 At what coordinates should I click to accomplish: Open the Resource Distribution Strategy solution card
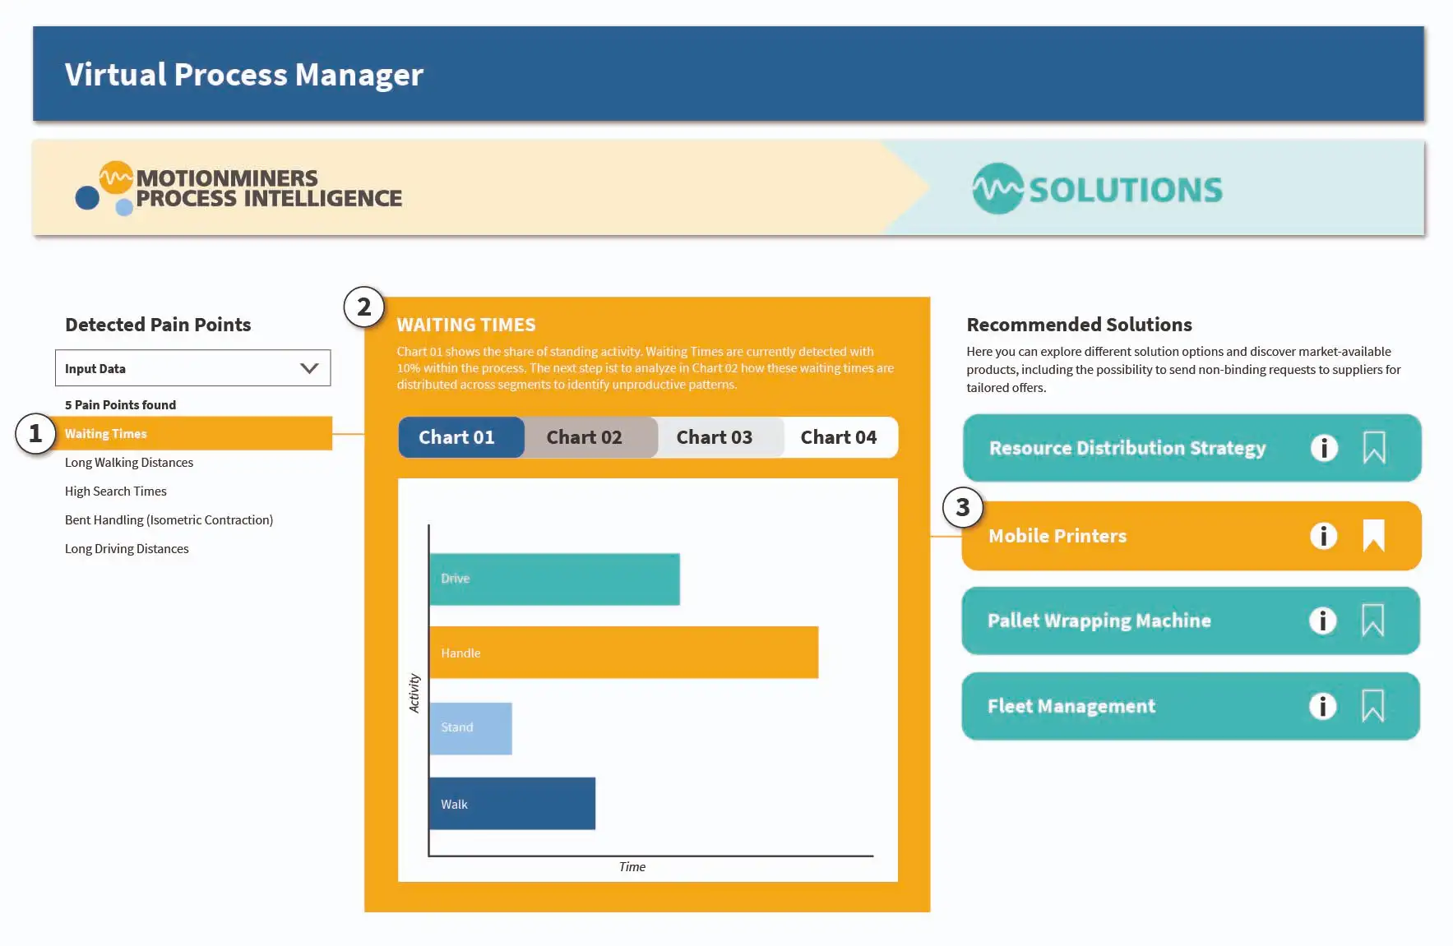tap(1127, 448)
